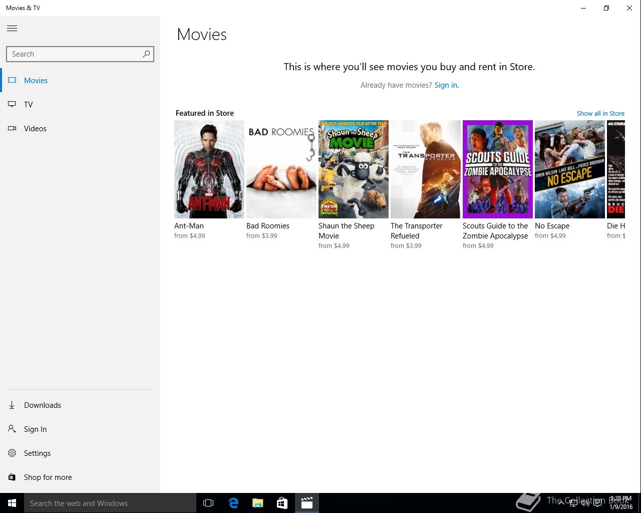Click the network icon in system tray
Image resolution: width=641 pixels, height=513 pixels.
click(573, 503)
